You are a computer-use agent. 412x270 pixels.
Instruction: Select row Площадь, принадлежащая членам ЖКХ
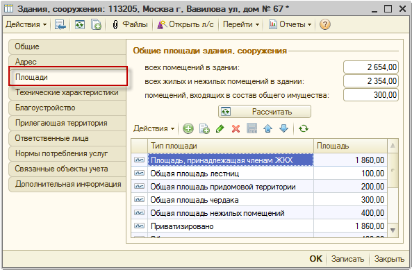point(259,160)
